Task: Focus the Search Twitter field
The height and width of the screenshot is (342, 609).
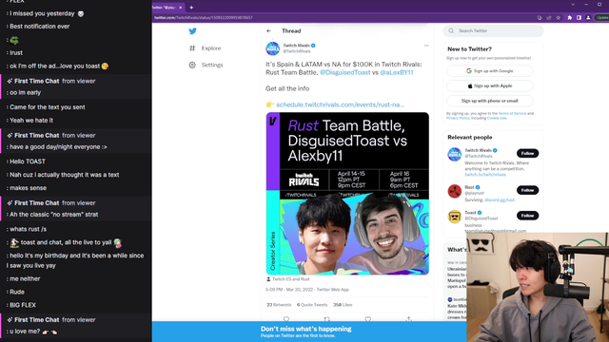Action: click(x=493, y=30)
